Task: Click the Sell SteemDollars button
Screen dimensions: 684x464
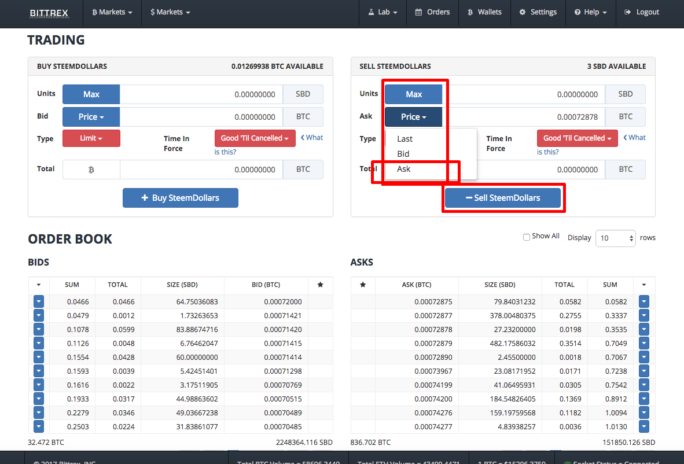Action: point(502,198)
